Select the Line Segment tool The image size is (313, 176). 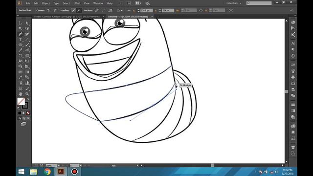coord(27,40)
